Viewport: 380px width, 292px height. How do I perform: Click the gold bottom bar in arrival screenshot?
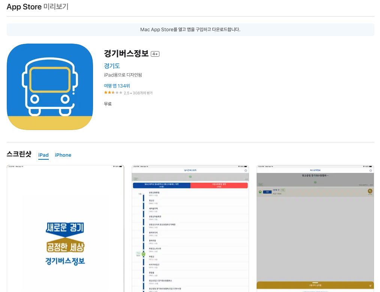(315, 285)
